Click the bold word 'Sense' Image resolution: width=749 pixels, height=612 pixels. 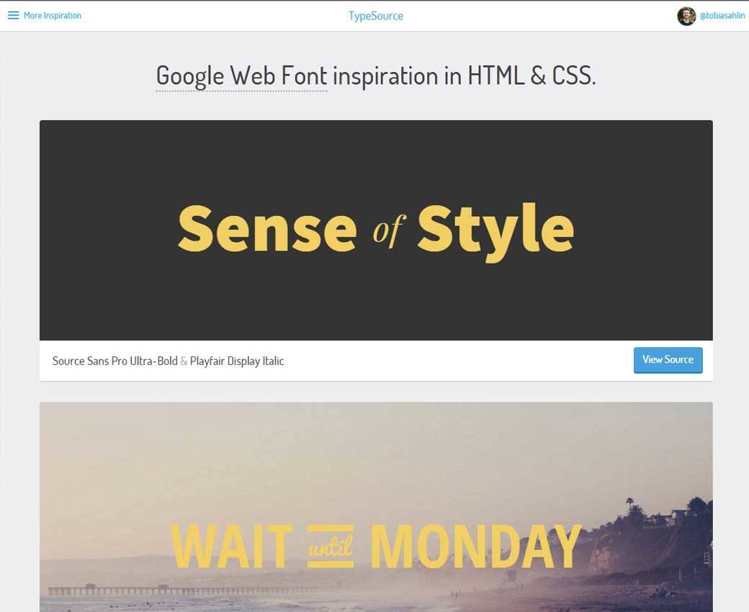coord(267,228)
